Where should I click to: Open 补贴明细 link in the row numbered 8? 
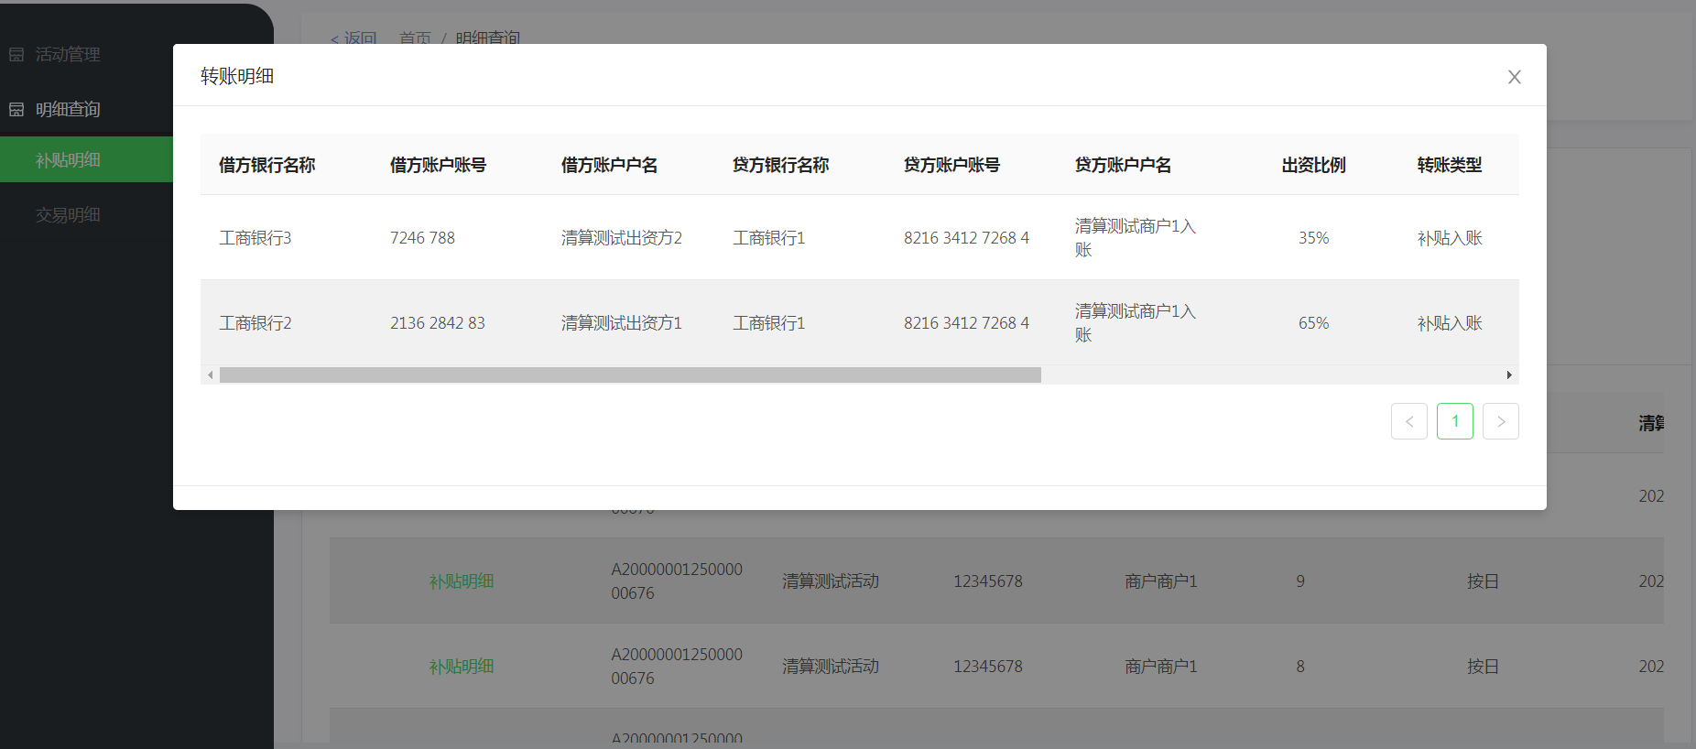pos(462,667)
